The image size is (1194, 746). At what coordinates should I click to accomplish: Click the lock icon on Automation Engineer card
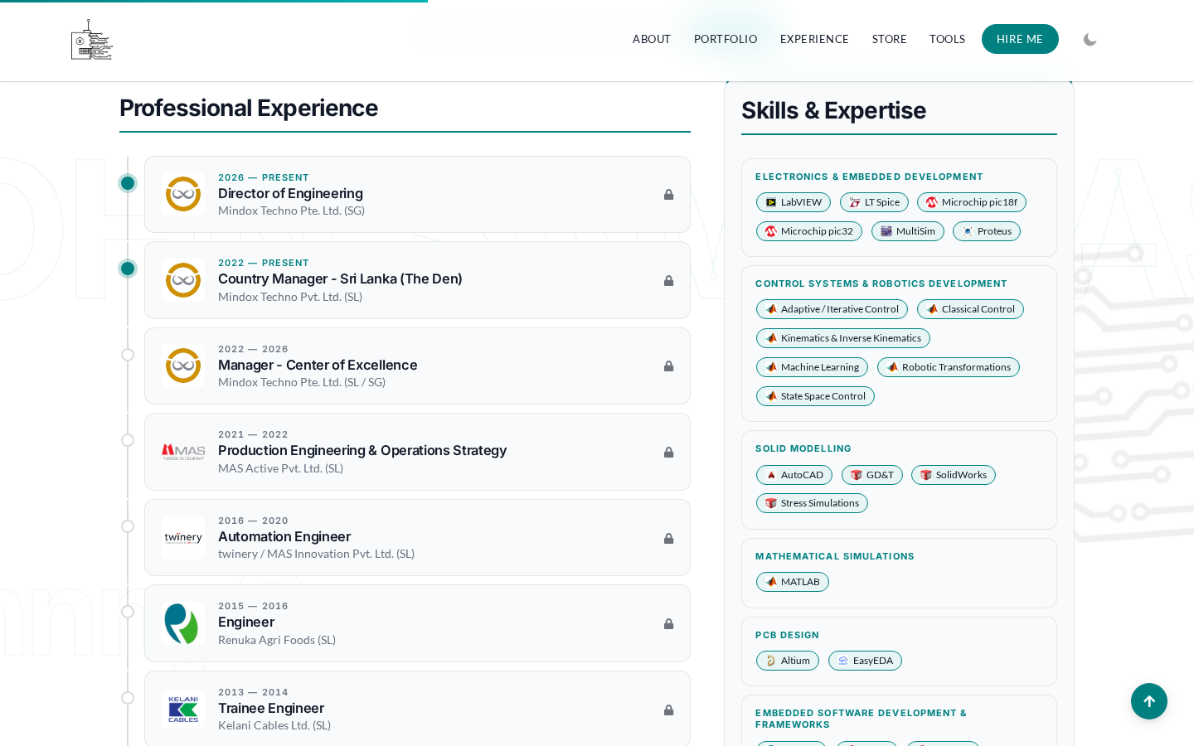pyautogui.click(x=668, y=539)
